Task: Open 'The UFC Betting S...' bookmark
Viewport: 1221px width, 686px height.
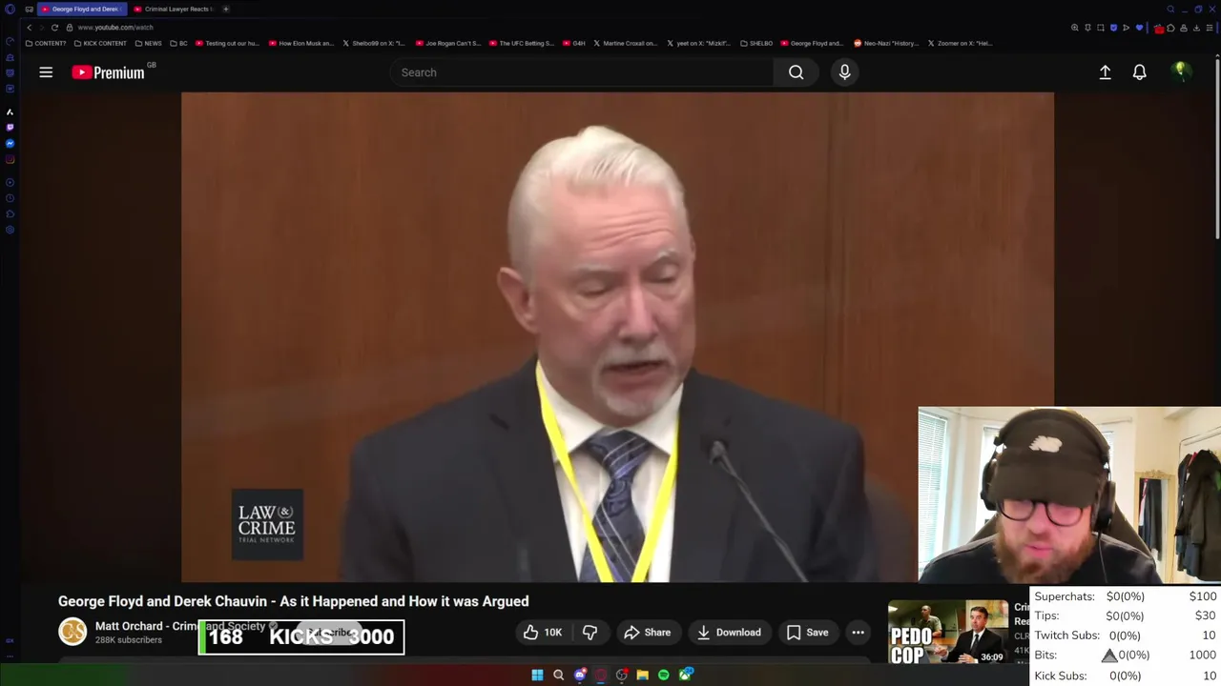Action: click(x=522, y=44)
